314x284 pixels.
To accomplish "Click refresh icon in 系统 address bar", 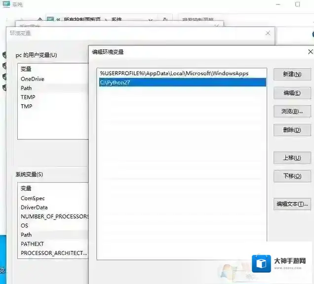I will [165, 19].
